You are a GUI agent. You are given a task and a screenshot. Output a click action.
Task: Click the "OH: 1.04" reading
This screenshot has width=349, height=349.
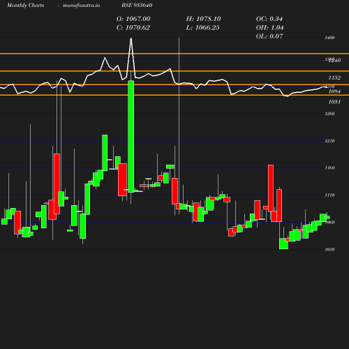pyautogui.click(x=269, y=27)
